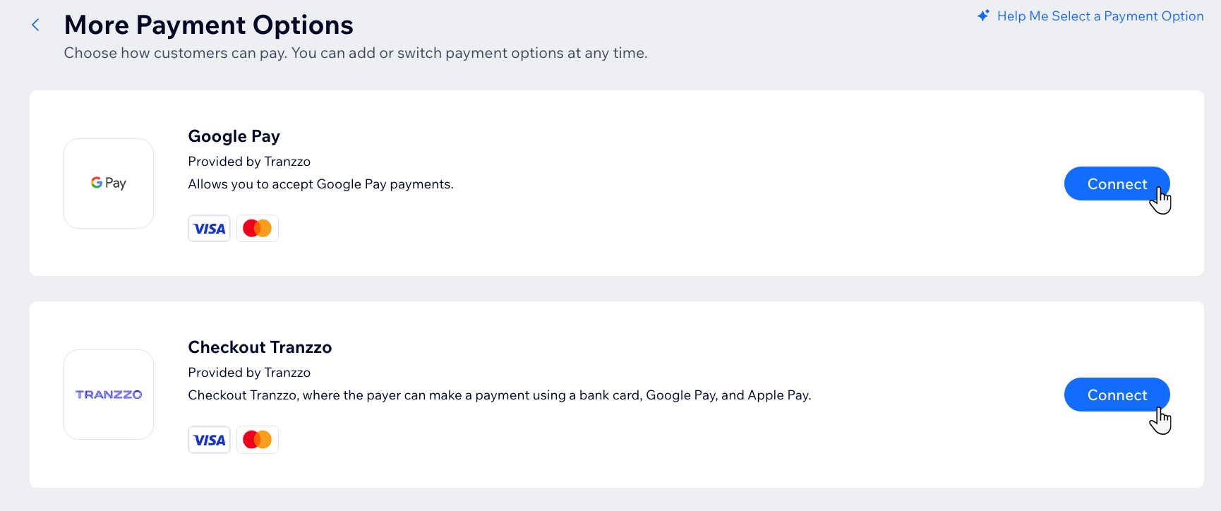The width and height of the screenshot is (1221, 511).
Task: Connect the Checkout Tranzzo payment option
Action: pyautogui.click(x=1117, y=395)
